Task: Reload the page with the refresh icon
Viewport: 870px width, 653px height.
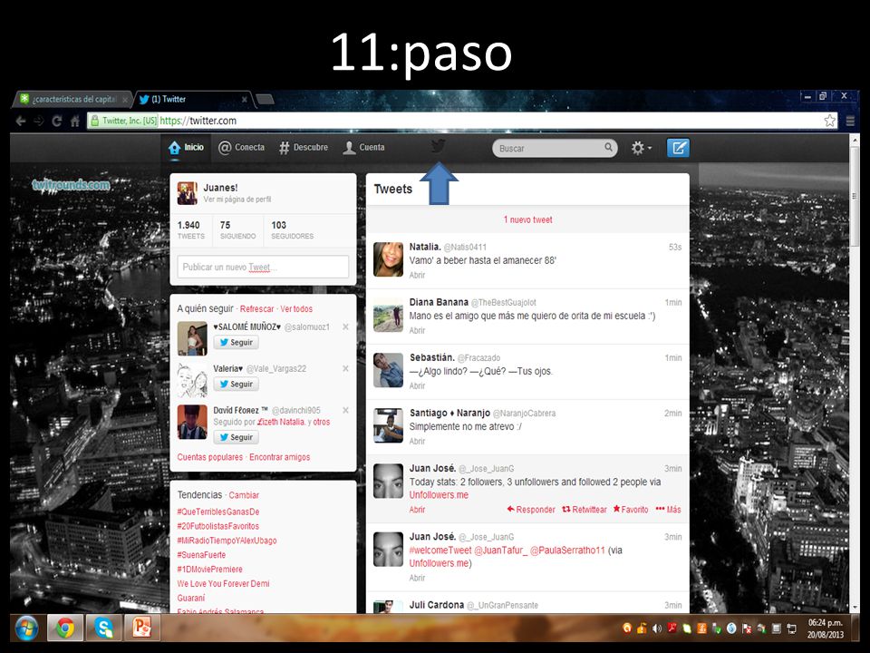Action: click(x=56, y=121)
